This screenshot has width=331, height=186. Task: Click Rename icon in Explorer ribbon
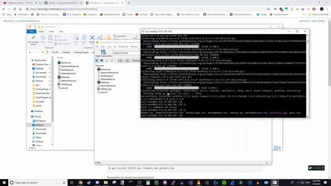(100, 38)
